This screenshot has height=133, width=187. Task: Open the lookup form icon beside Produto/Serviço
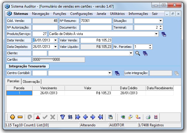click(164, 34)
